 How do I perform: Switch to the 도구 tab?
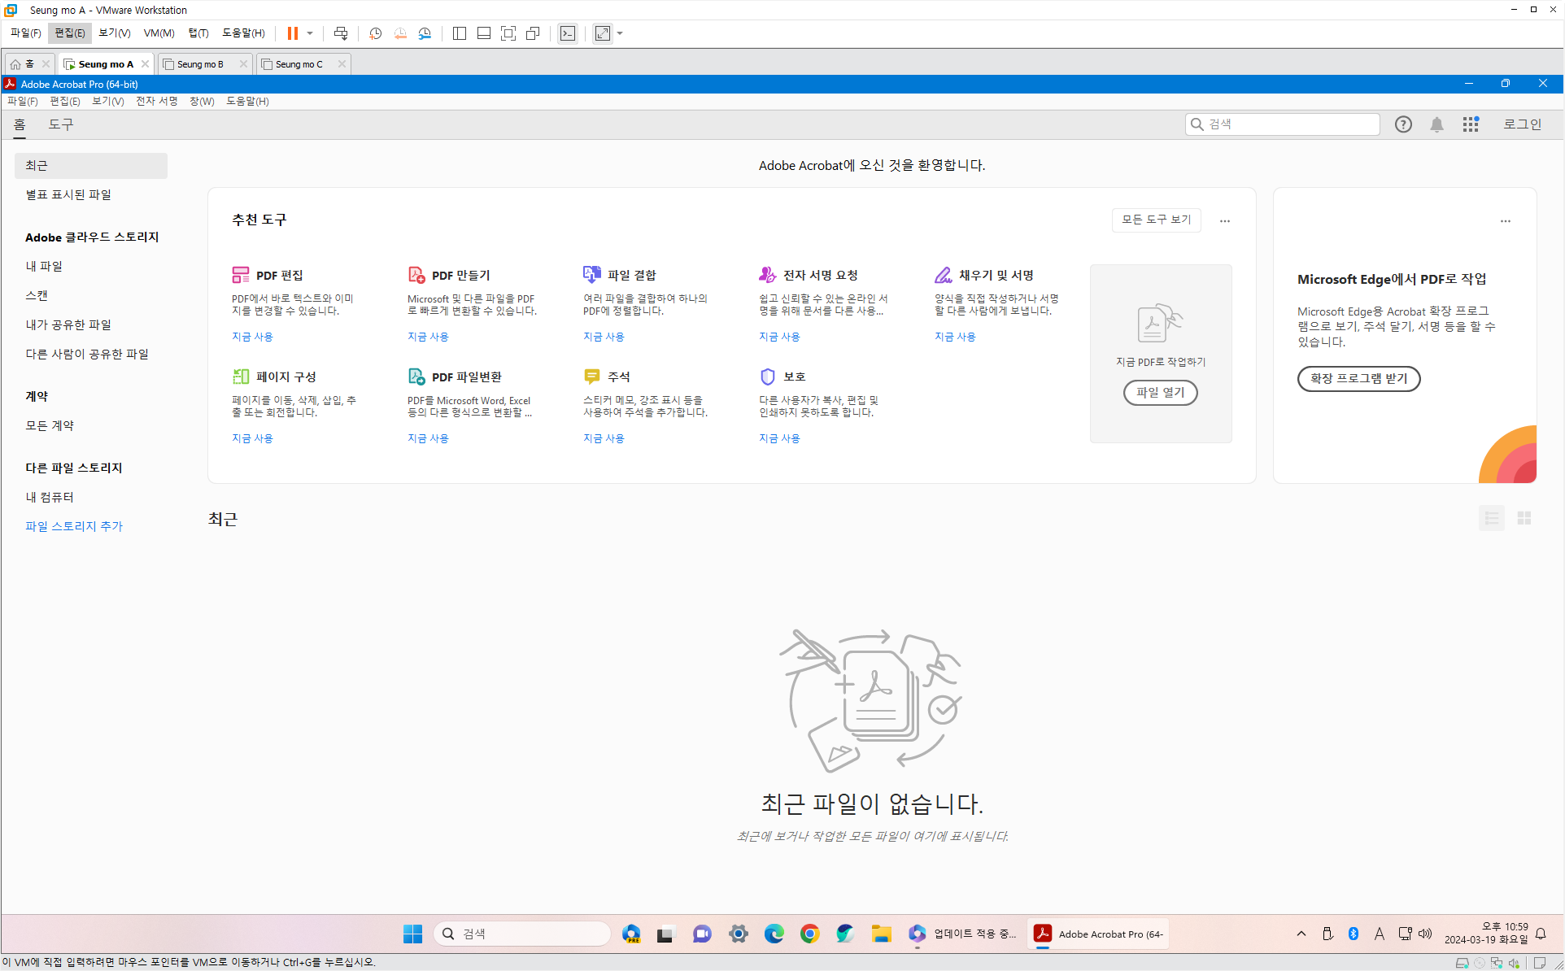(61, 124)
